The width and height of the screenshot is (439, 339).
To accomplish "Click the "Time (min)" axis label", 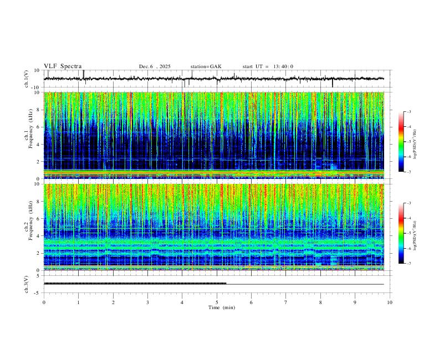I will click(222, 307).
